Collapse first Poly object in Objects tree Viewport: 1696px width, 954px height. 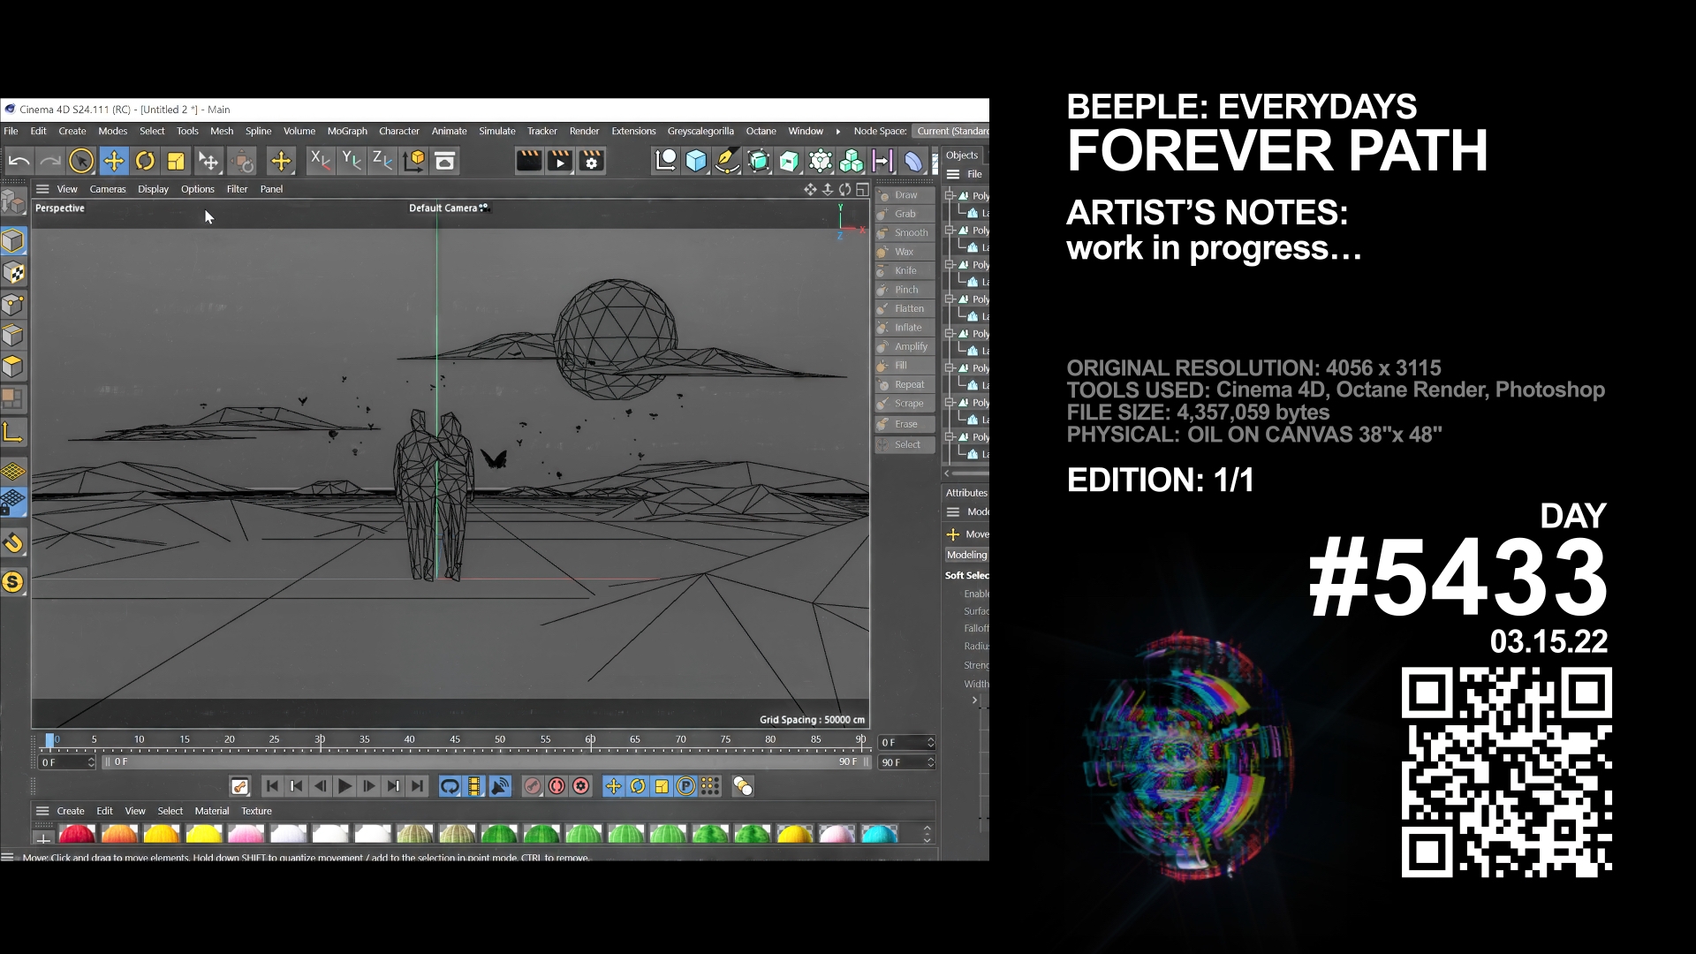pos(950,196)
